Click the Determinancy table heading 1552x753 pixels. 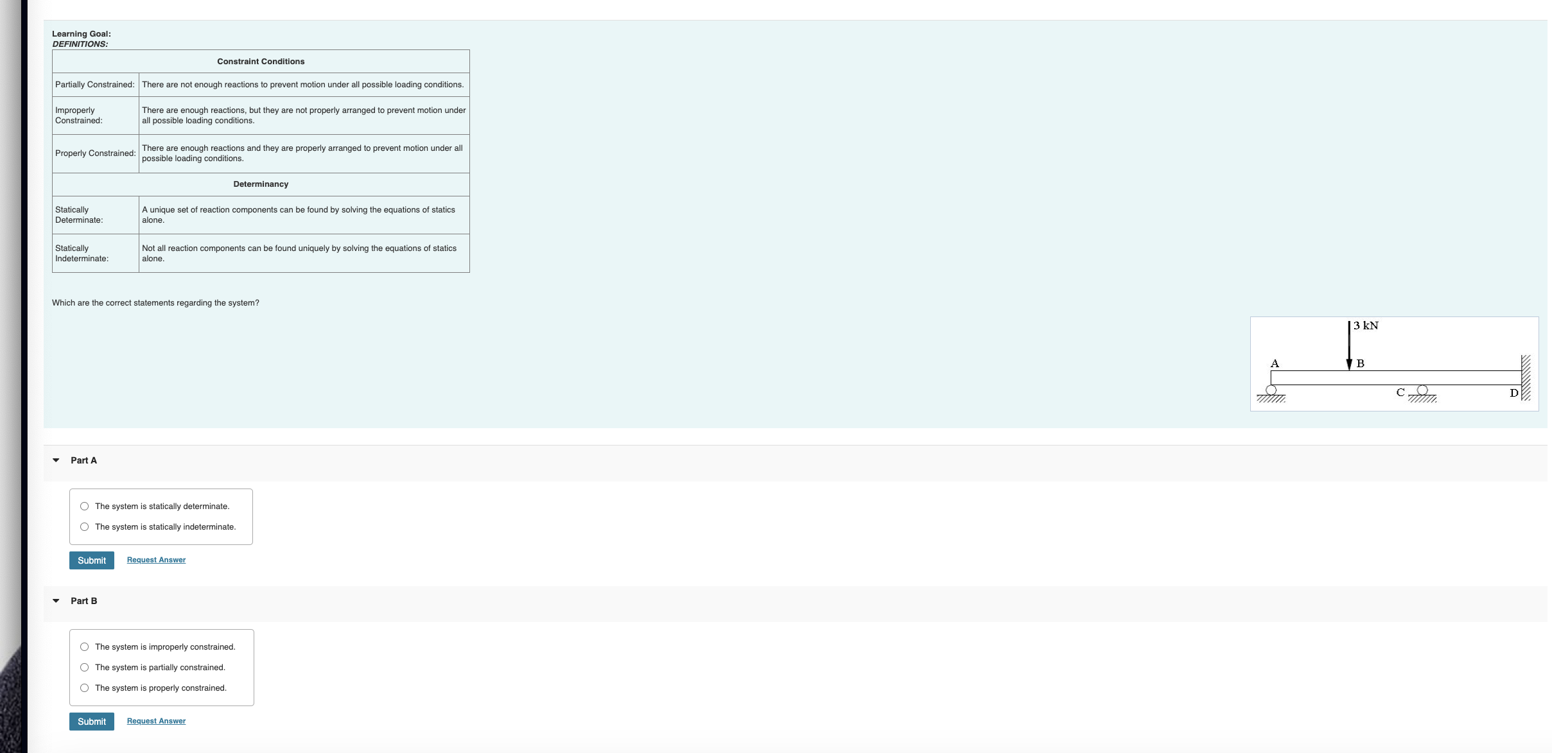tap(261, 184)
